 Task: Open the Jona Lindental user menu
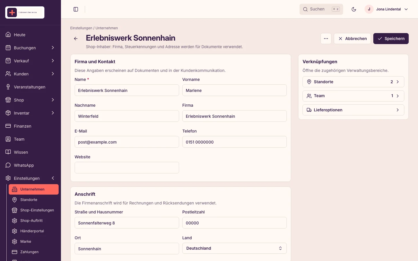[x=387, y=9]
